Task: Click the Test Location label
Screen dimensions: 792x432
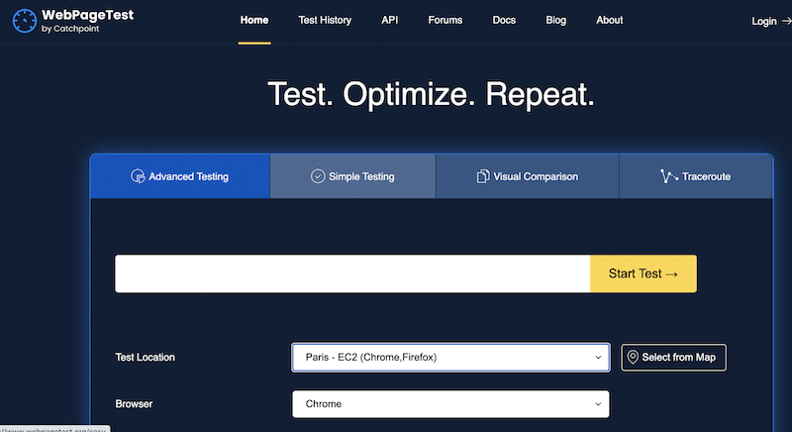Action: (x=145, y=358)
